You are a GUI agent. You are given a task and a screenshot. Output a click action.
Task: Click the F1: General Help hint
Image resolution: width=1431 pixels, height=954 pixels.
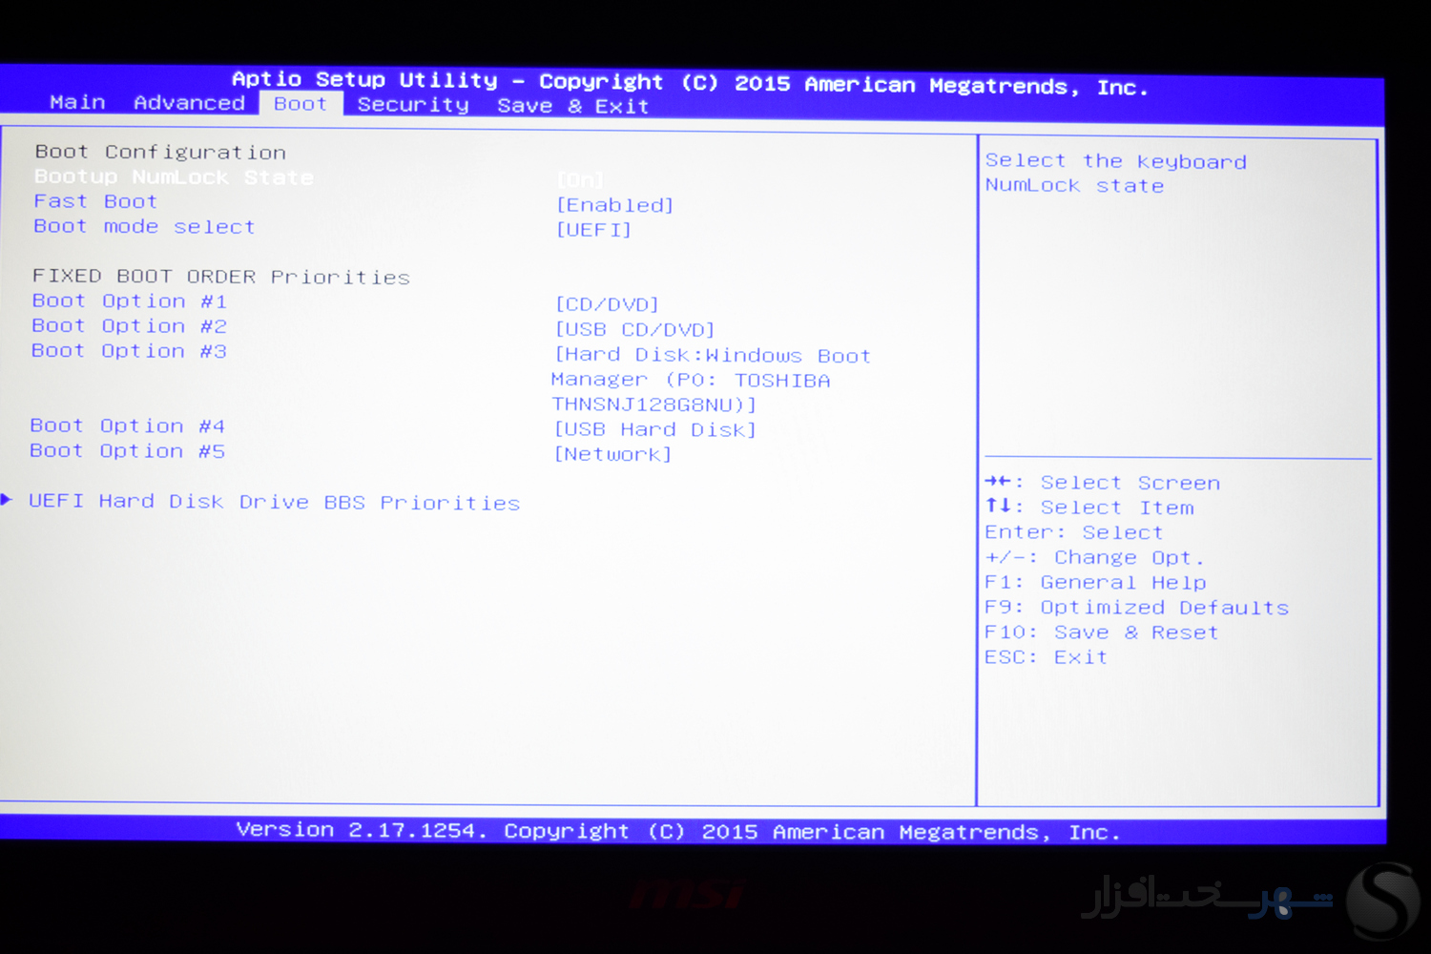point(1095,582)
